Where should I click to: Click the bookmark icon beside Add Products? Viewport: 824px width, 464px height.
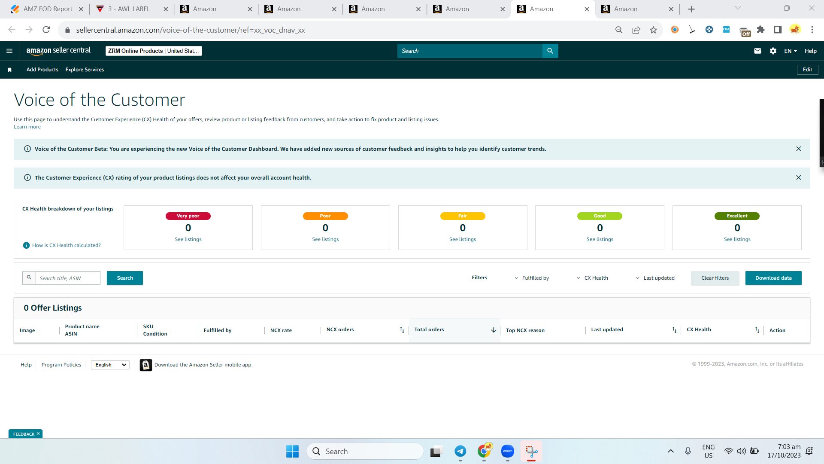tap(9, 70)
